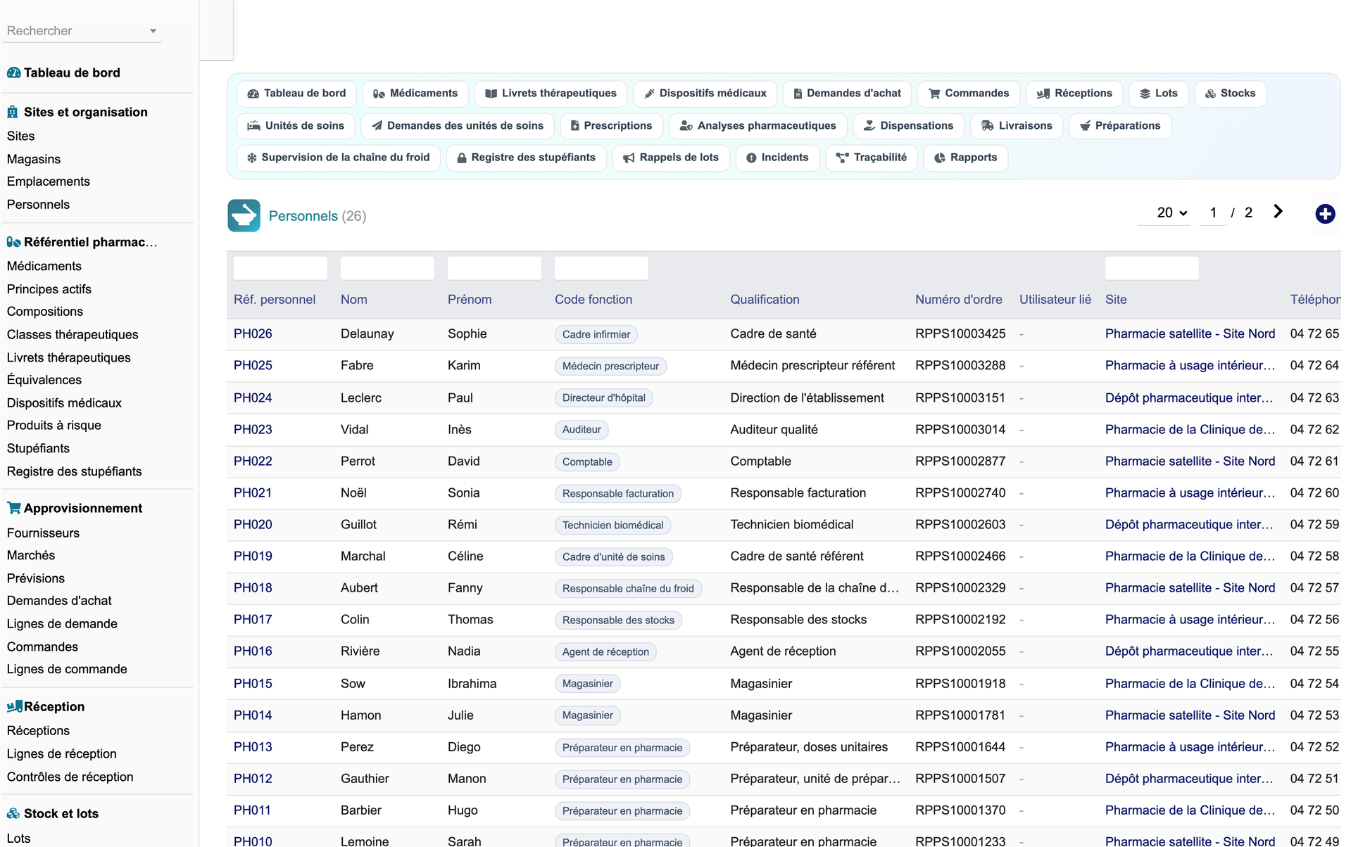Open the Livraisons shortcut

[x=1017, y=126]
